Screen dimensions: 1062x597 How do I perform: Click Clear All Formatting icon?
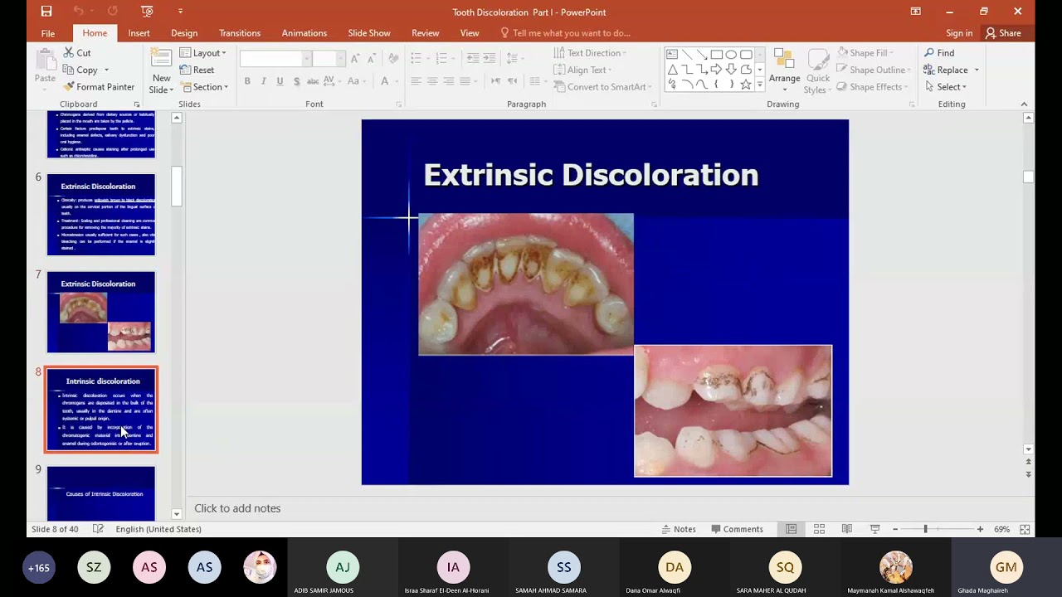tap(393, 58)
